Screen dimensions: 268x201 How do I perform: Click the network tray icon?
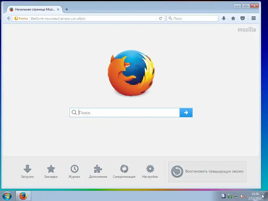pyautogui.click(x=236, y=196)
